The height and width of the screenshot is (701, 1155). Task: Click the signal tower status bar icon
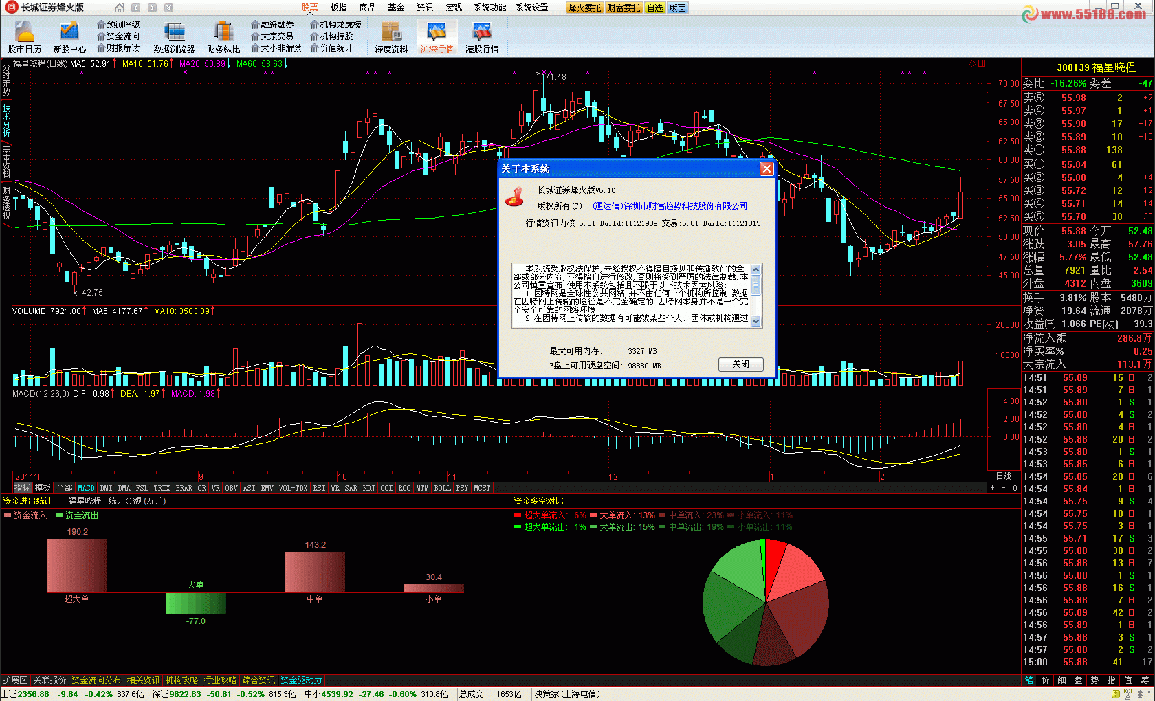1127,694
